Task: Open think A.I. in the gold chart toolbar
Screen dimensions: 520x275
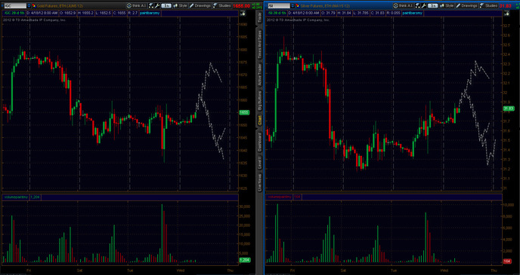Action: coord(137,5)
